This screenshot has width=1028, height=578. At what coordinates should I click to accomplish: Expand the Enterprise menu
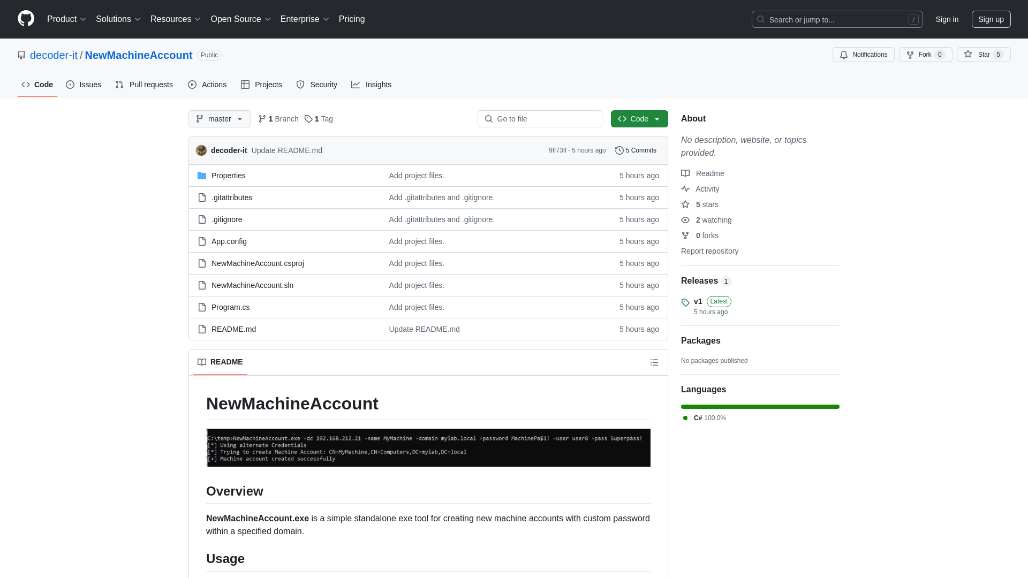point(305,19)
